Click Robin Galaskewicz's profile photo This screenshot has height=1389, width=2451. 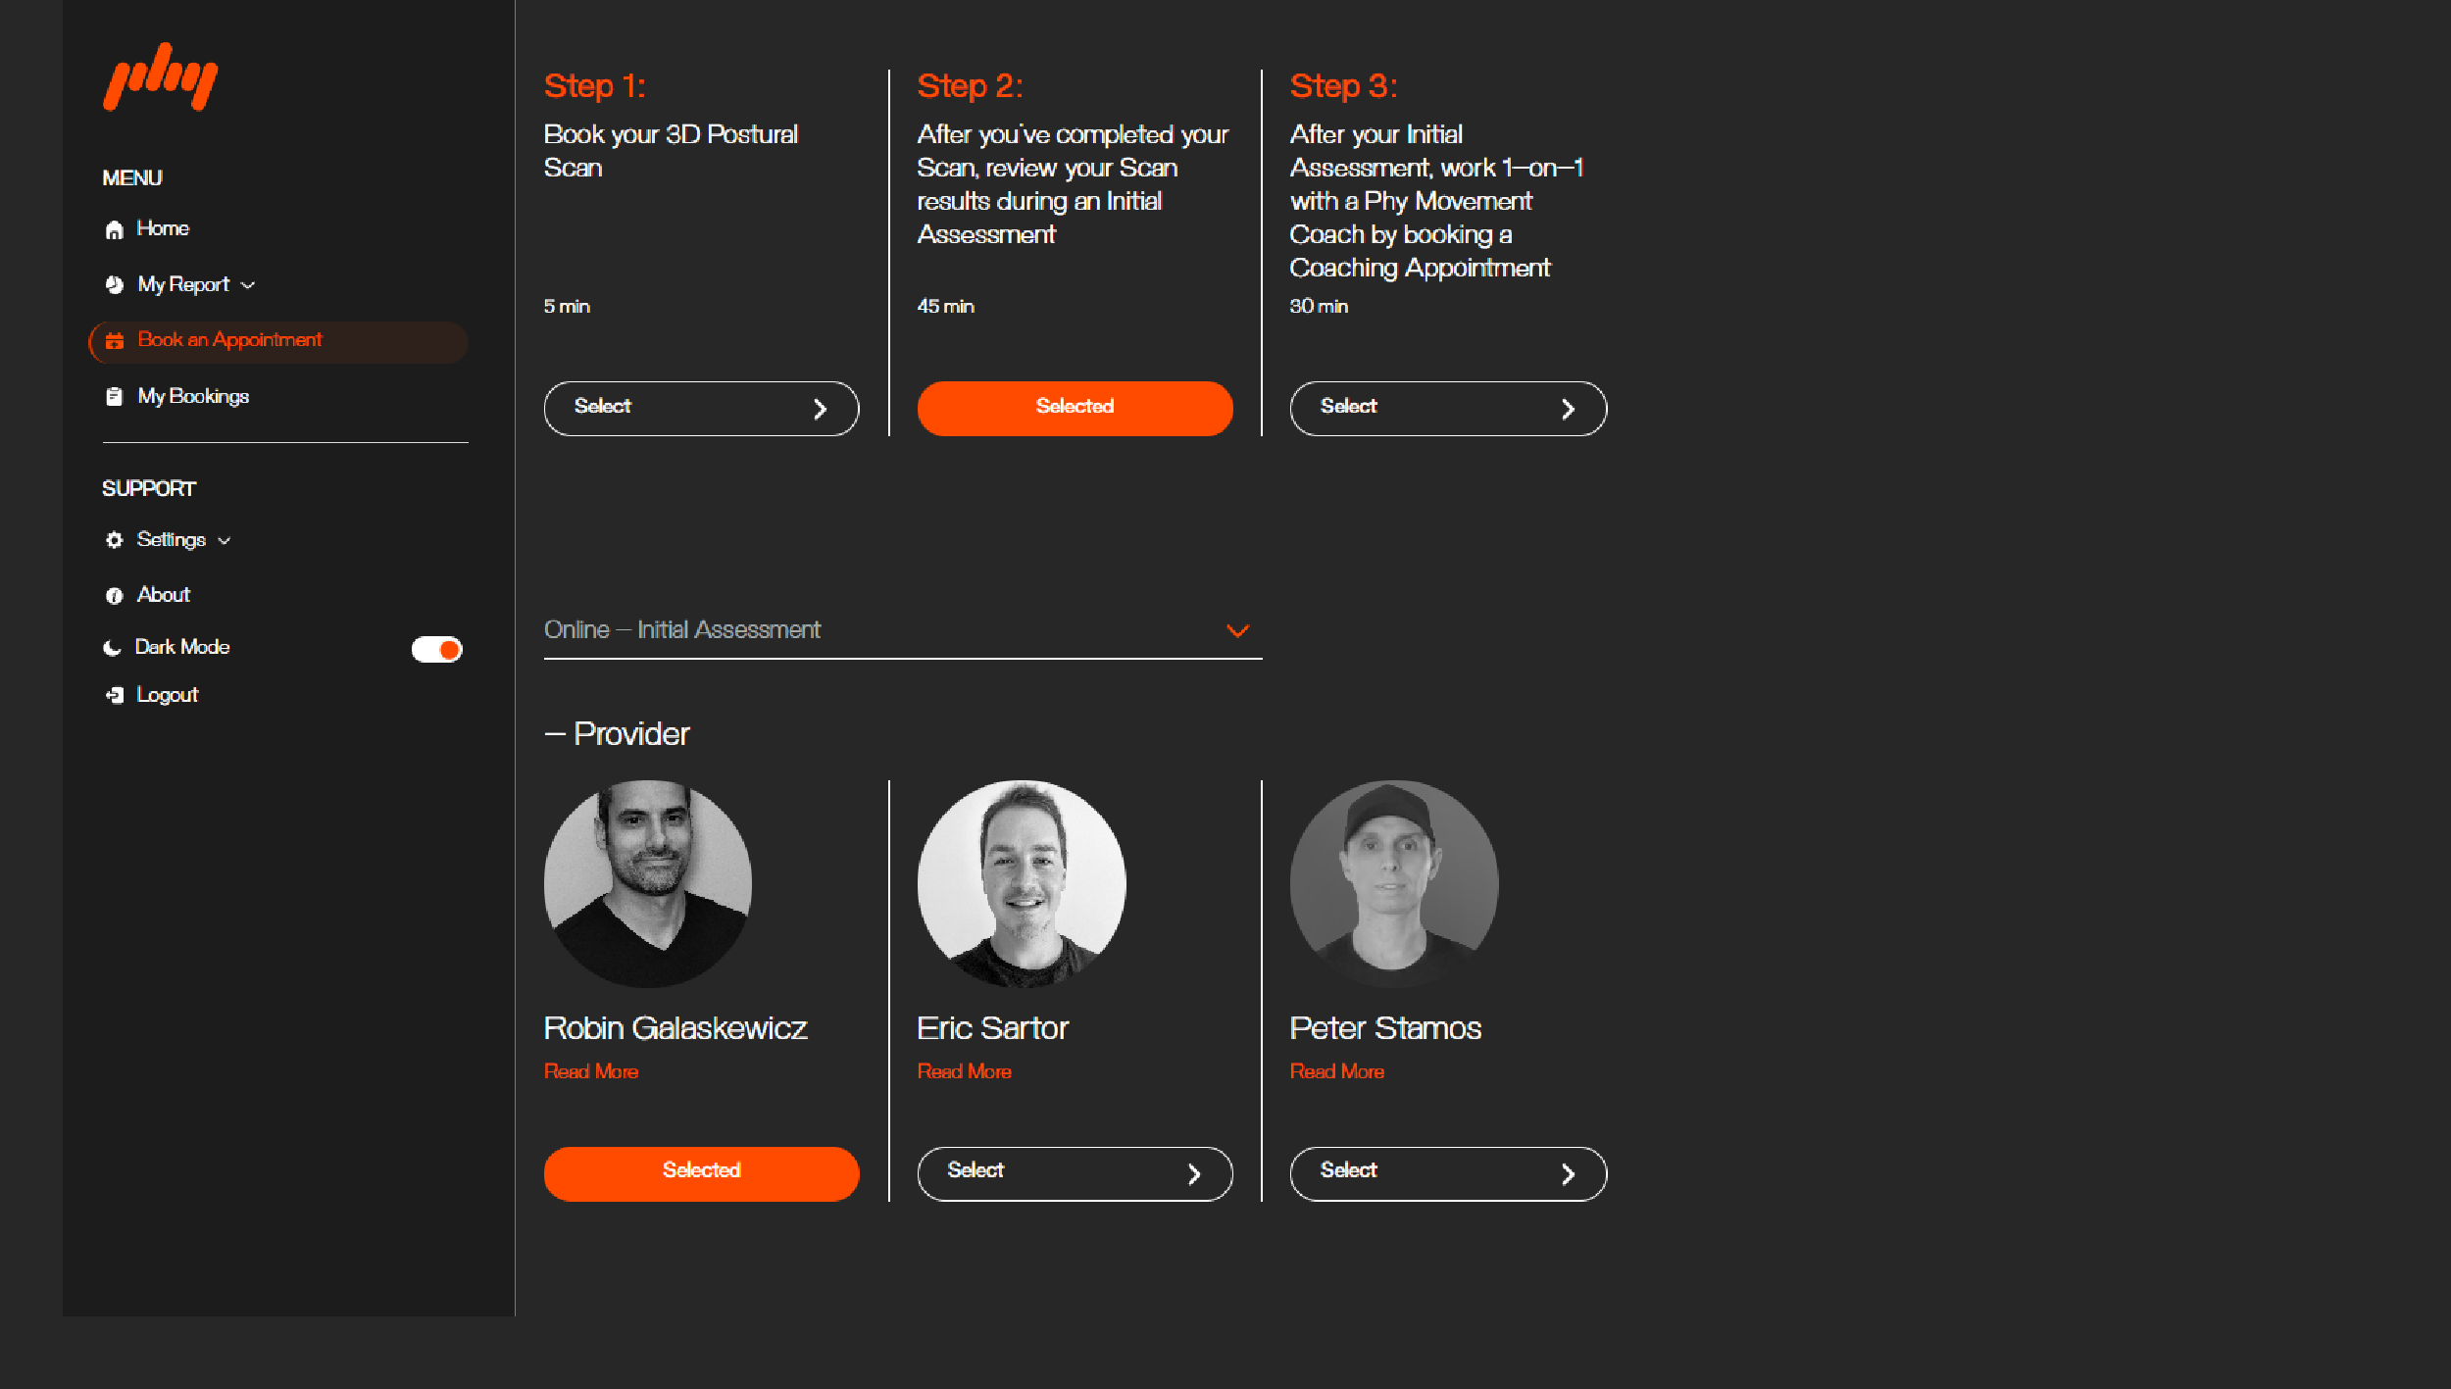(648, 883)
